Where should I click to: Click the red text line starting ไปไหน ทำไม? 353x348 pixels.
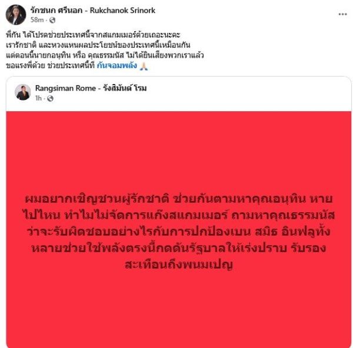pos(179,215)
